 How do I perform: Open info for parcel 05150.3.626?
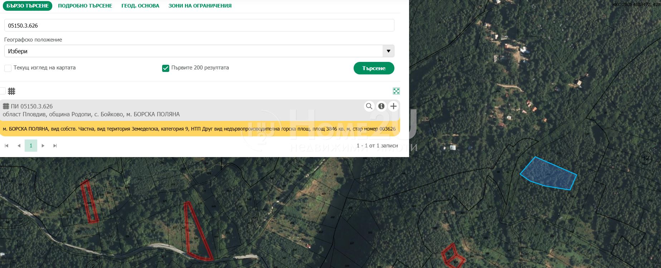(x=381, y=106)
